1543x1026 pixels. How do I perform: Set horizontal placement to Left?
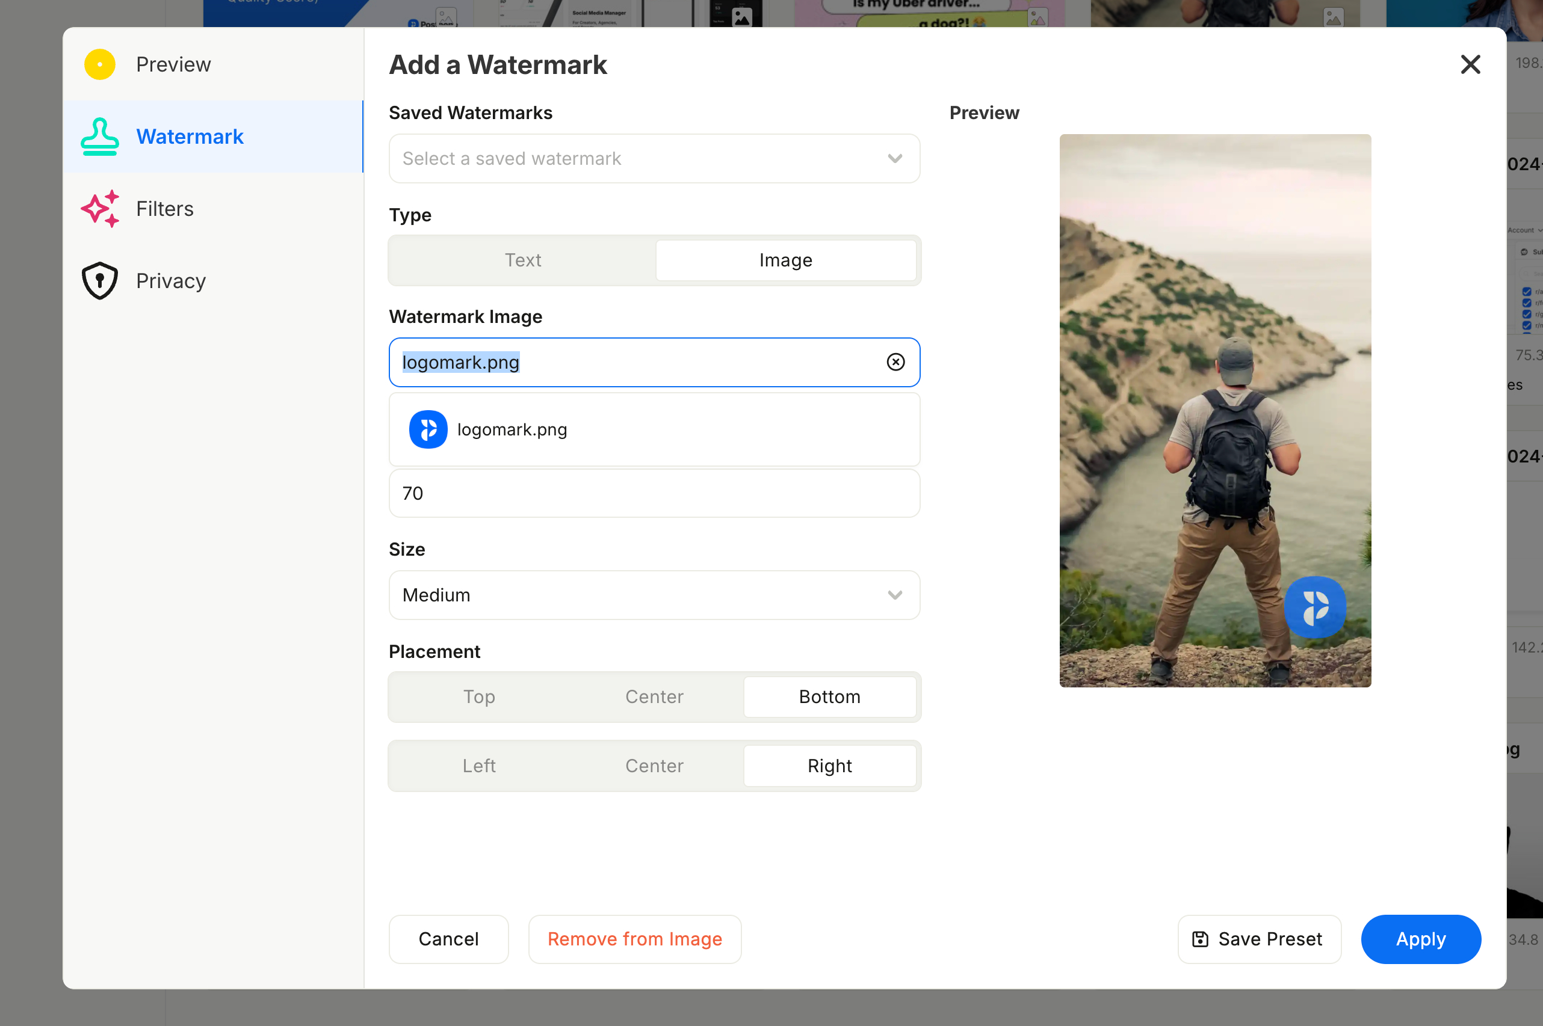pyautogui.click(x=478, y=766)
